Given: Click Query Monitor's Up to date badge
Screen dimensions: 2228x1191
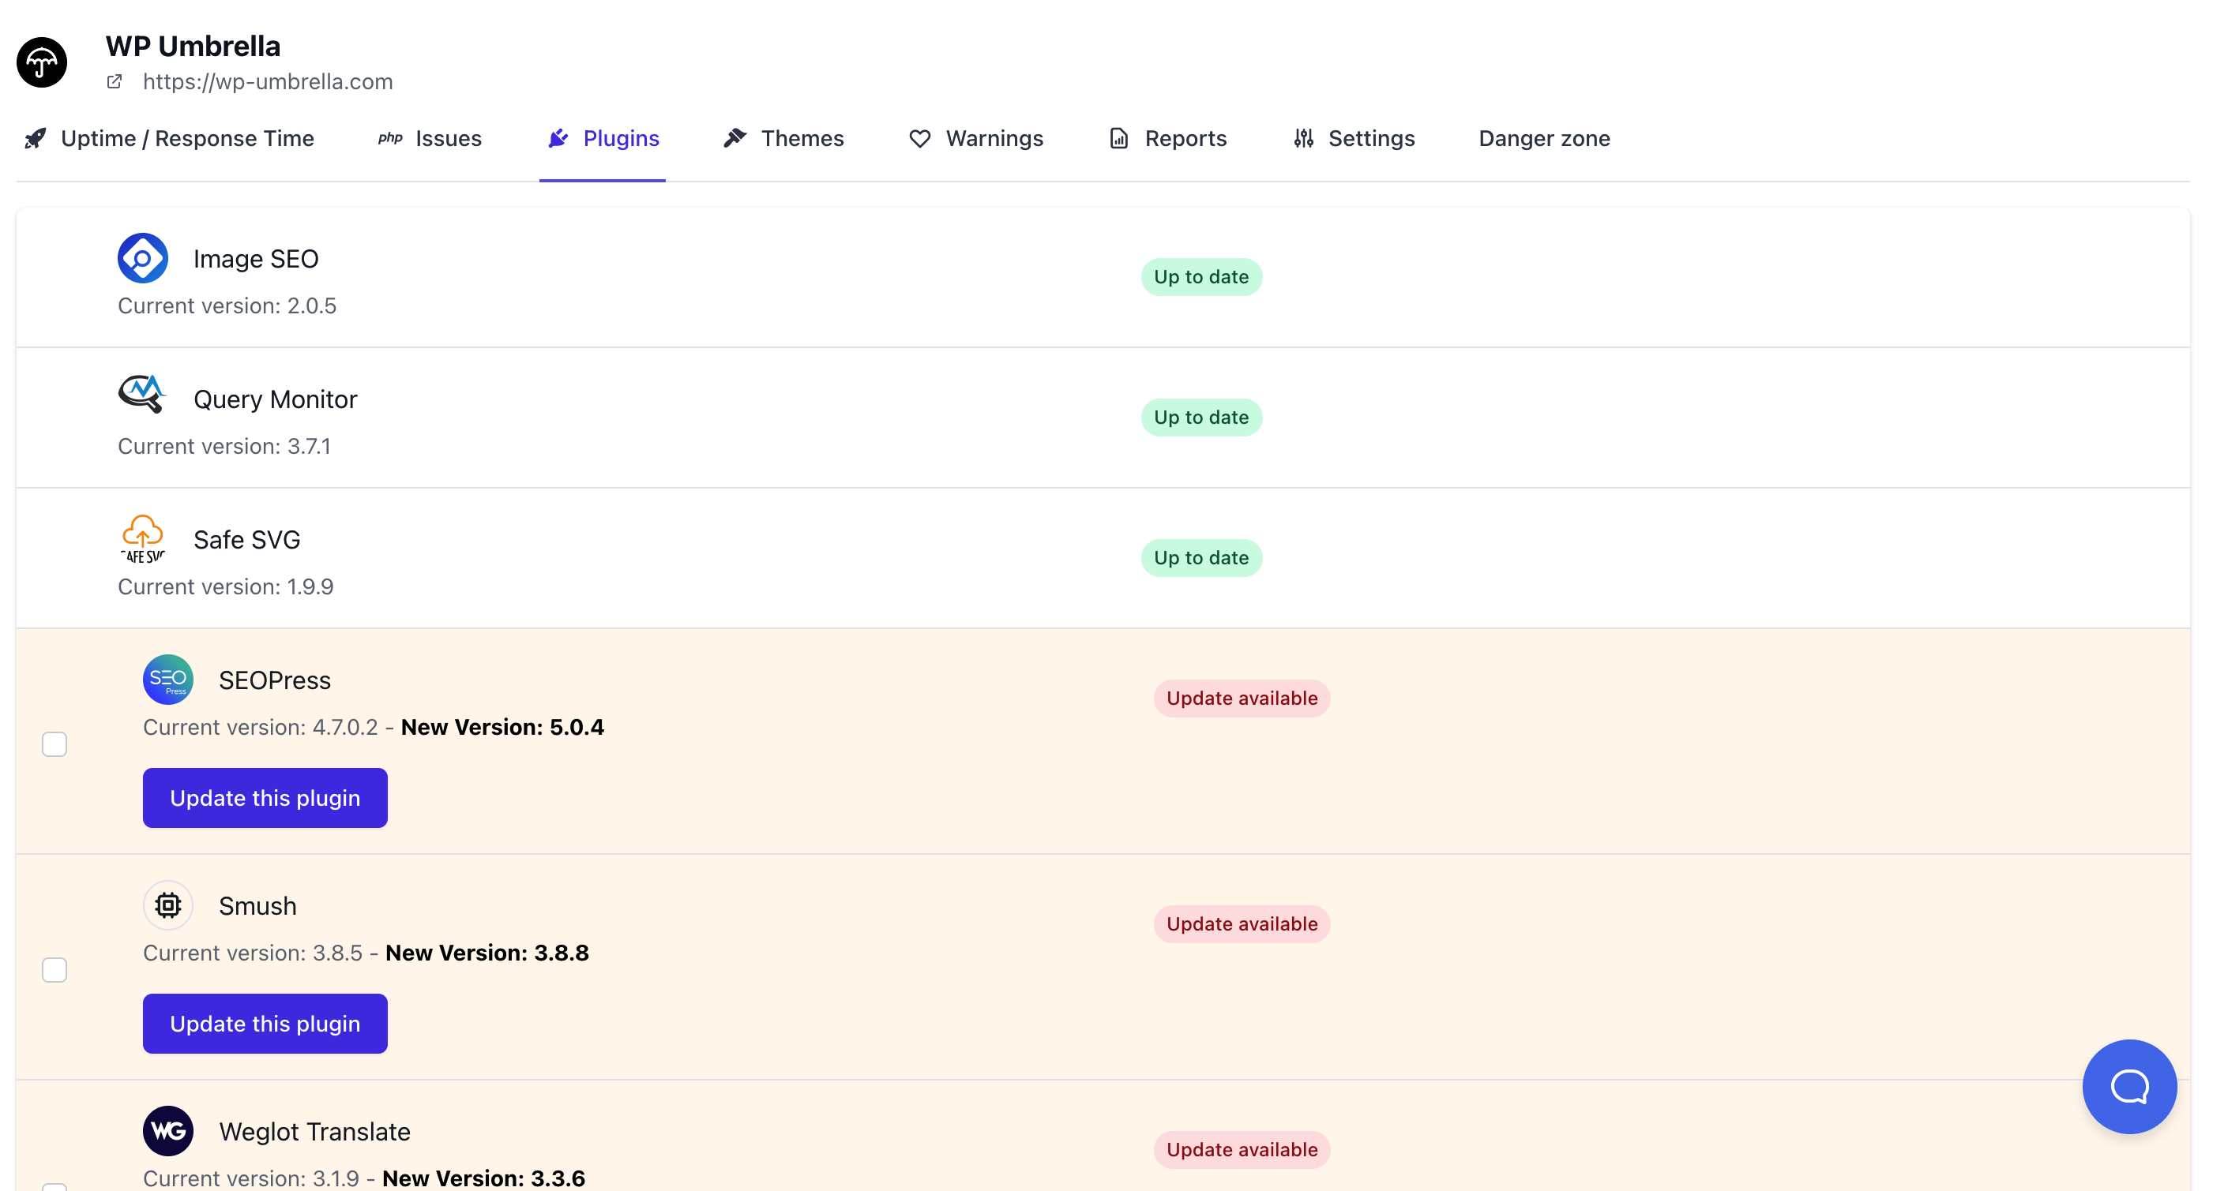Looking at the screenshot, I should coord(1201,418).
